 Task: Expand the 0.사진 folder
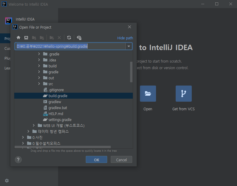coord(23,137)
